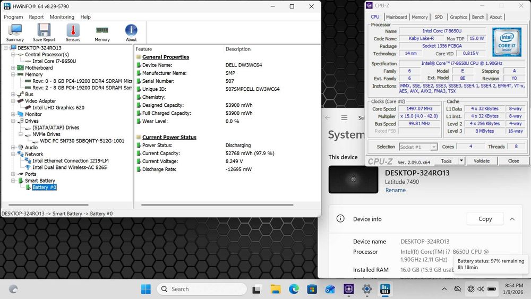Click the Rename link under Latitude 7490

395,190
